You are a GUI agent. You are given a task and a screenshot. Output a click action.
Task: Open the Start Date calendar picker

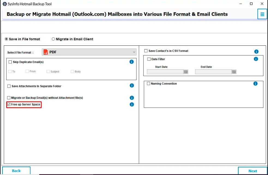[186, 72]
